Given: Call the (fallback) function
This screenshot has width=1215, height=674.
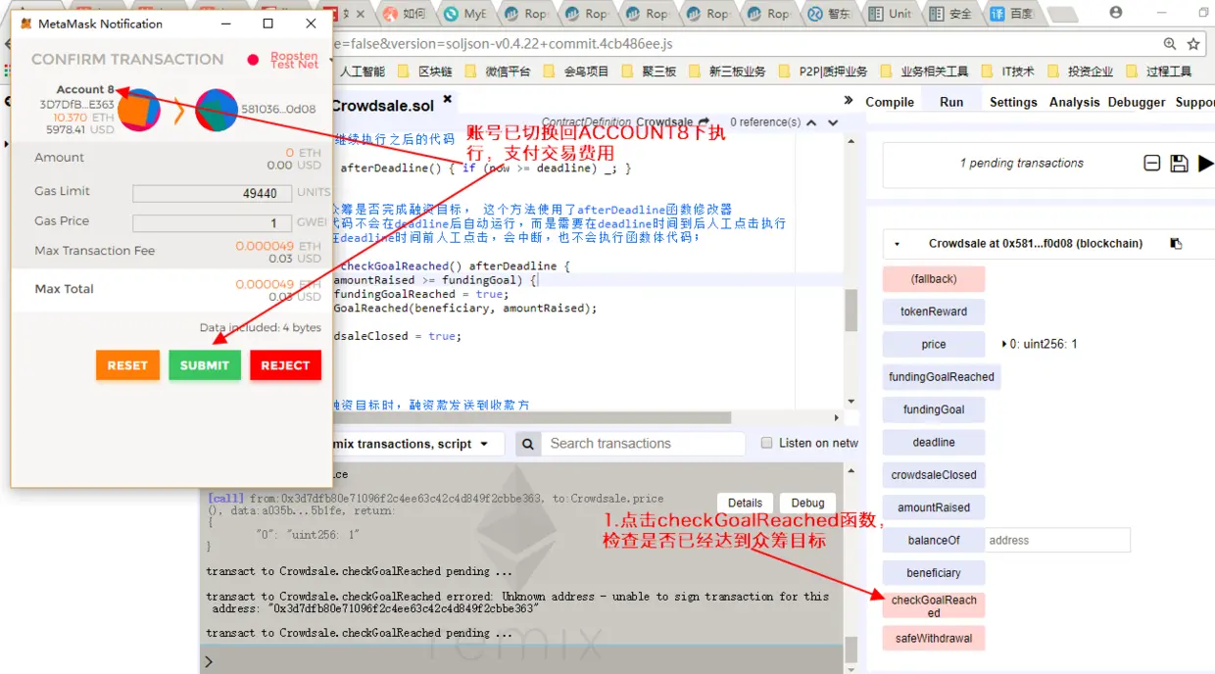Looking at the screenshot, I should pyautogui.click(x=934, y=279).
